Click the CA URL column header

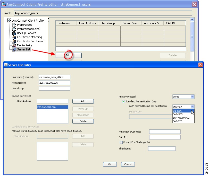175,23
